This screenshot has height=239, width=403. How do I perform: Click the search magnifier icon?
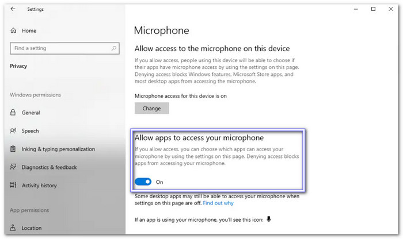tap(114, 48)
